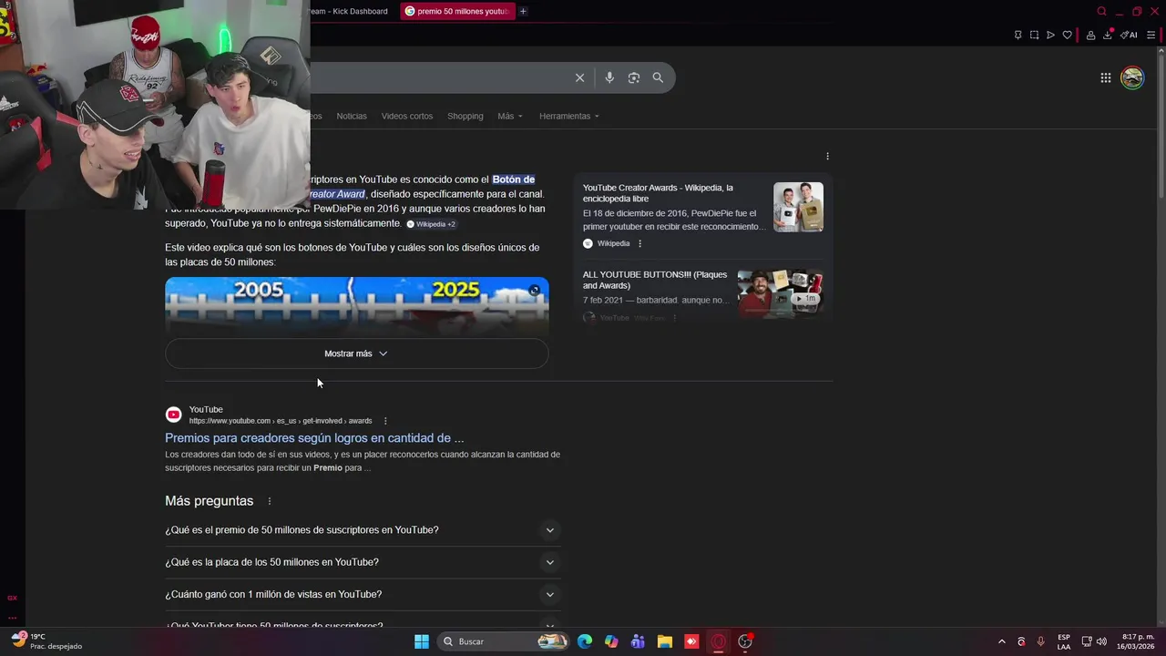1166x656 pixels.
Task: Open Opera GX tab search icon
Action: tap(1101, 11)
